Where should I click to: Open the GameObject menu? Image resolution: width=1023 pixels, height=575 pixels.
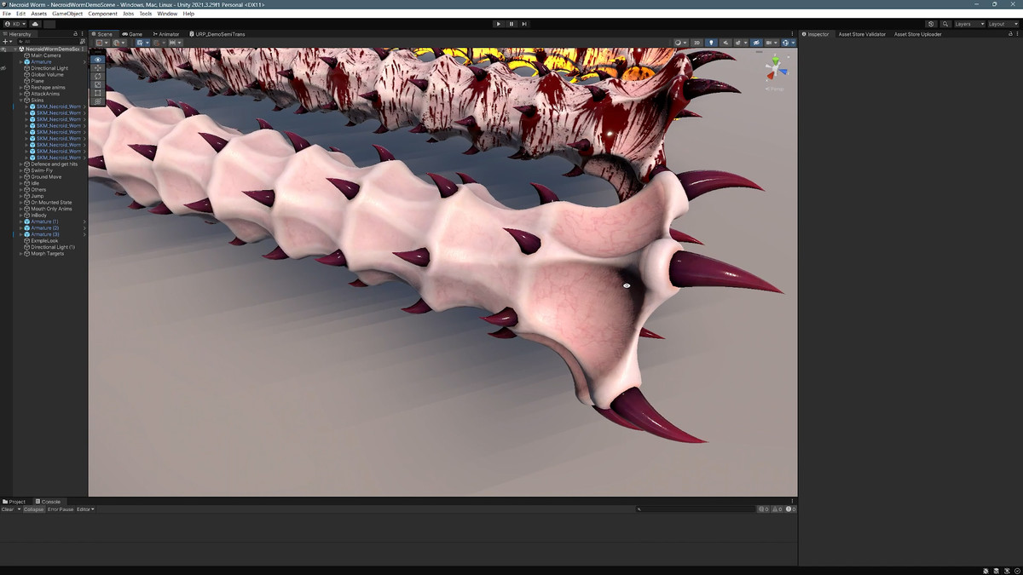[x=67, y=14]
